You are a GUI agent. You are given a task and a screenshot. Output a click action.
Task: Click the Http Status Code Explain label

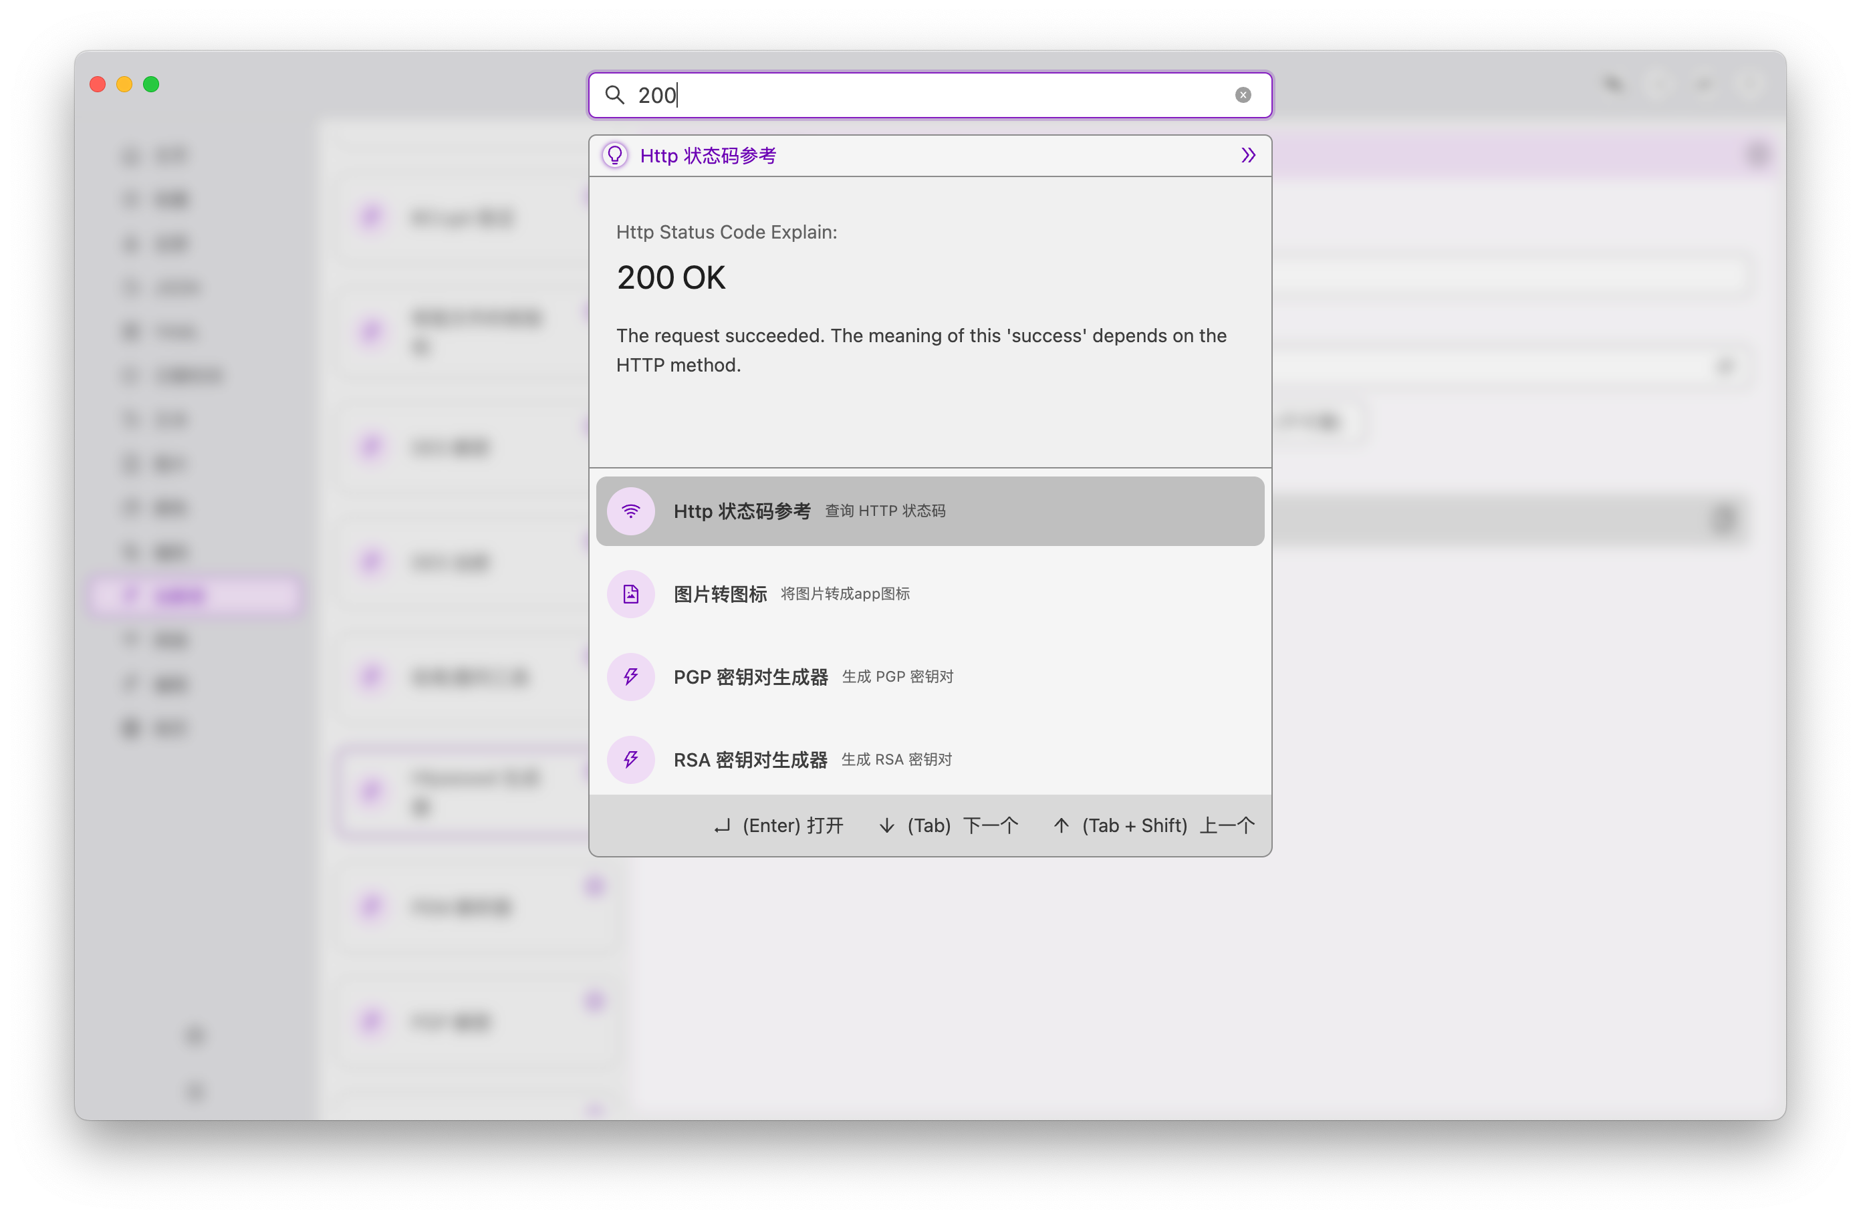click(727, 232)
